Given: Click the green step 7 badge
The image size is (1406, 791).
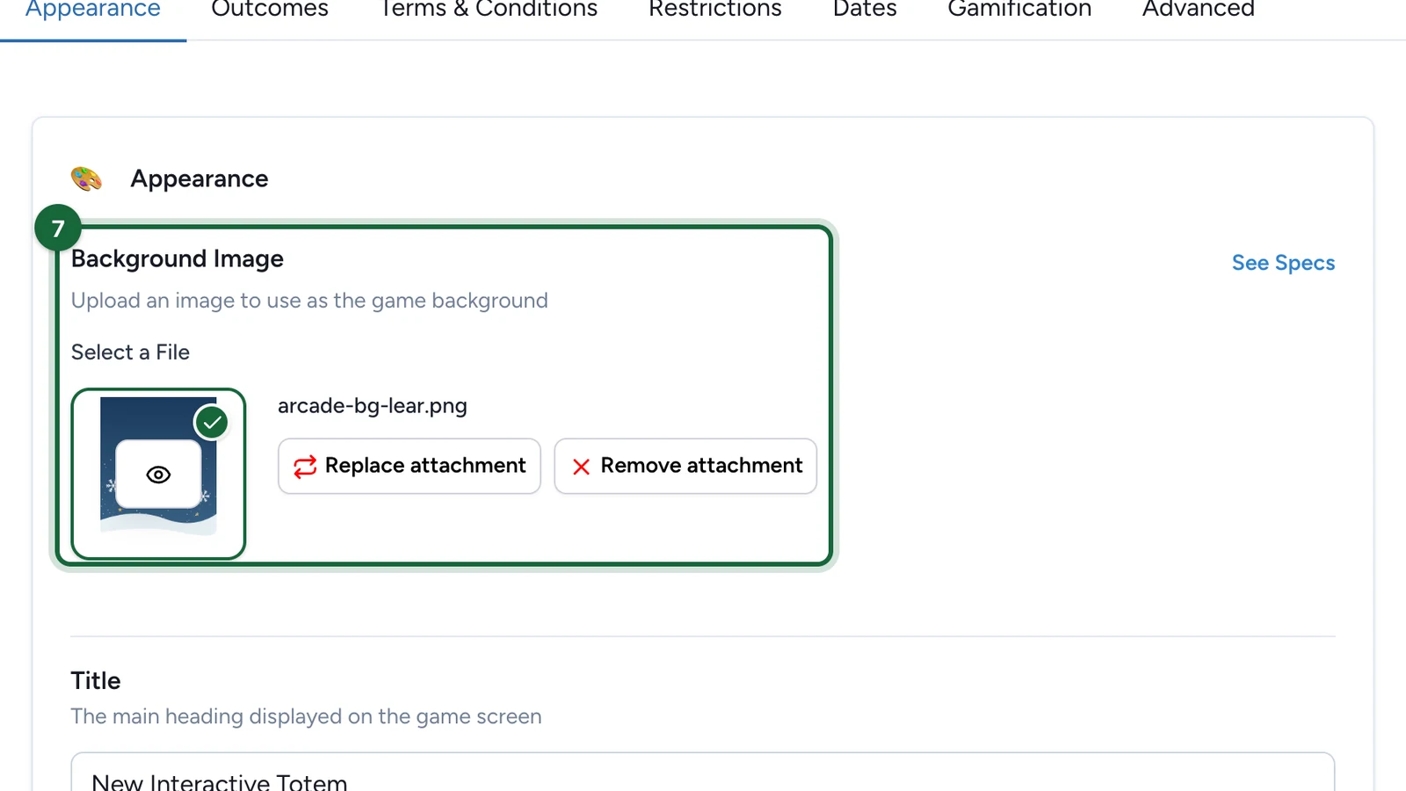Looking at the screenshot, I should click(x=58, y=229).
